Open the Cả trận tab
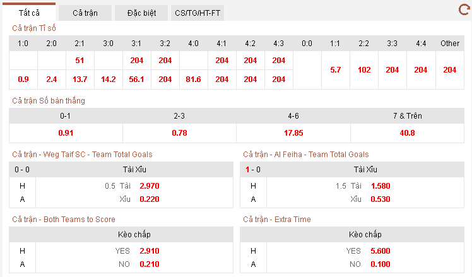 pos(85,13)
